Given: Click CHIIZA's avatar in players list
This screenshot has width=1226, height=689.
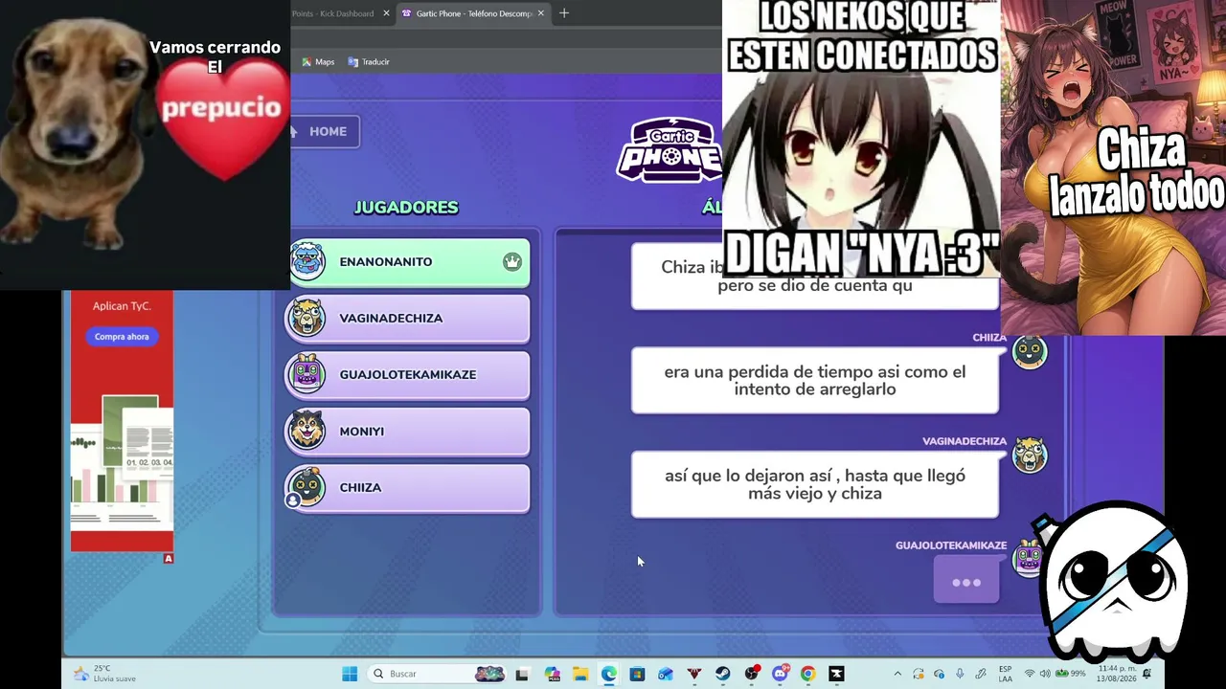Looking at the screenshot, I should click(307, 487).
